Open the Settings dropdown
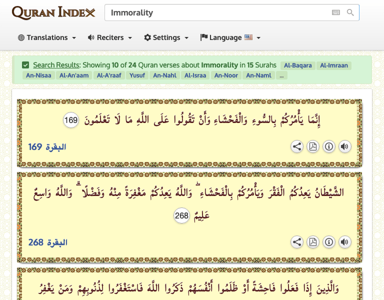Image resolution: width=384 pixels, height=300 pixels. tap(166, 37)
